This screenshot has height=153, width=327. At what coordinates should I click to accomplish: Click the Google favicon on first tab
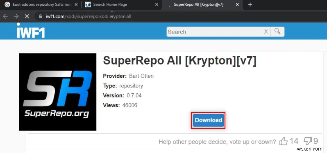point(7,4)
